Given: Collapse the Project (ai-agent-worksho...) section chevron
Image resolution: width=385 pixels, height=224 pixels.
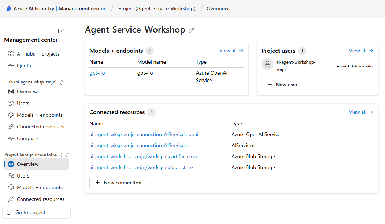Looking at the screenshot, I should point(67,155).
